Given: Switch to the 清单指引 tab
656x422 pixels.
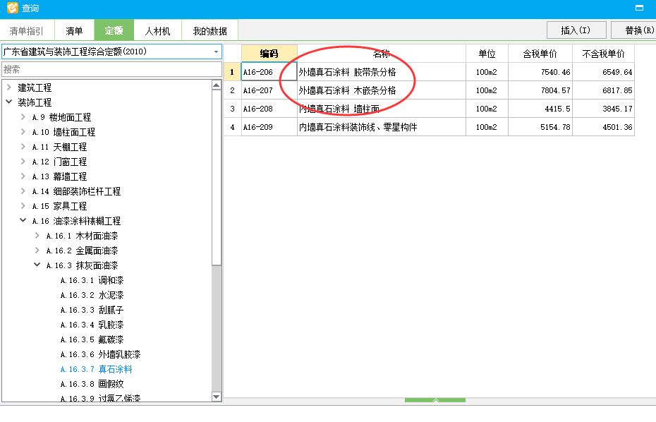Looking at the screenshot, I should [26, 30].
